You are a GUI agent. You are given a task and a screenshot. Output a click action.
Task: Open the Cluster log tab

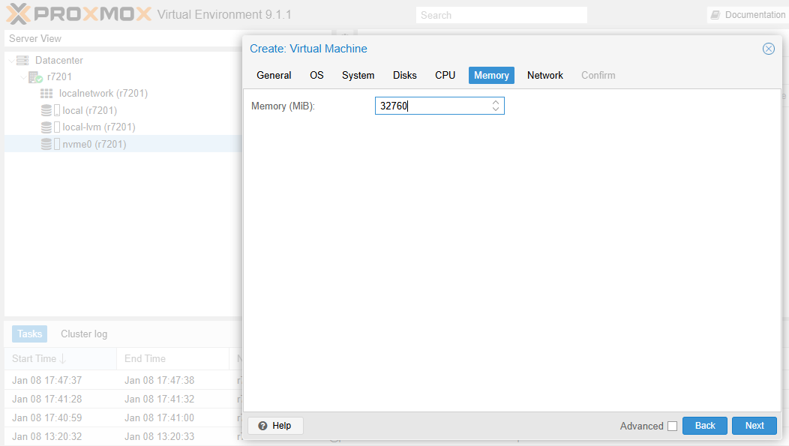(84, 334)
